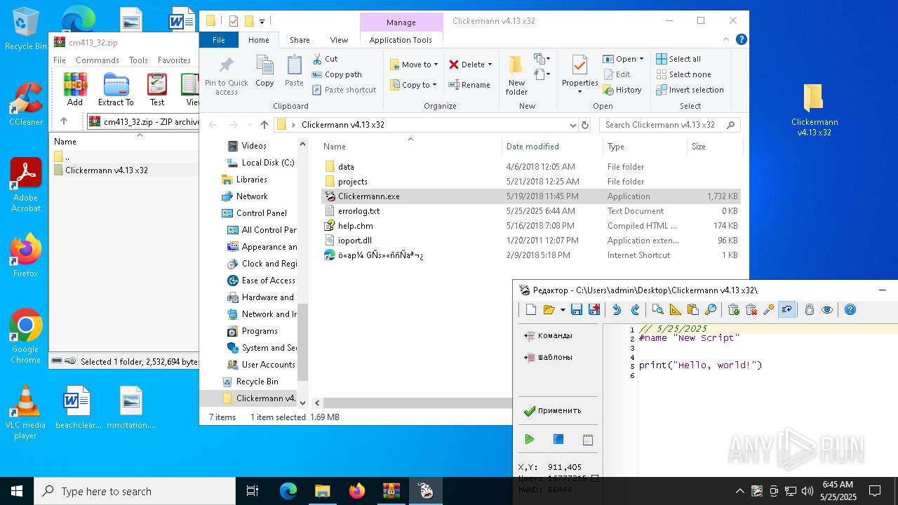Click the magic wand icon in editor toolbar
Viewport: 898px width, 505px height.
click(x=769, y=310)
